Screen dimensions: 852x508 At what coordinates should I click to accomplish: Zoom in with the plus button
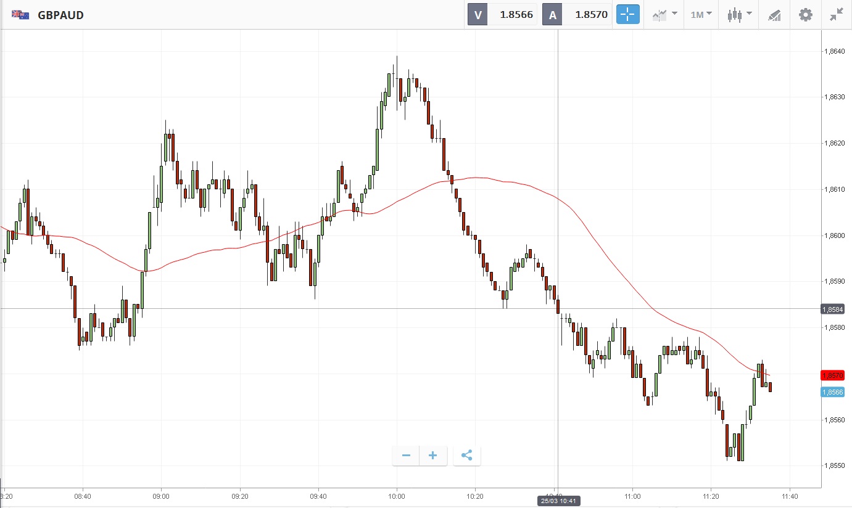433,456
